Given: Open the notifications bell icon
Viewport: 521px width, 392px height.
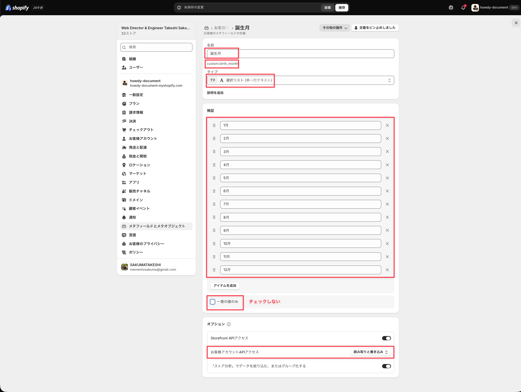Looking at the screenshot, I should tap(463, 8).
